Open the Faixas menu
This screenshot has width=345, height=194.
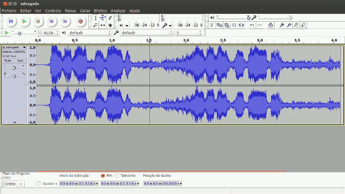tap(70, 11)
